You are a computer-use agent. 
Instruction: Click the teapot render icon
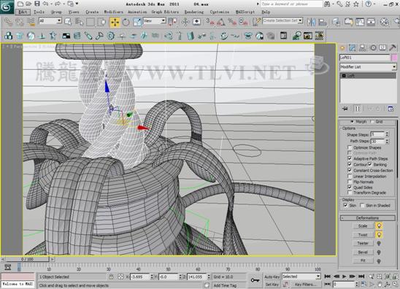pos(385,22)
